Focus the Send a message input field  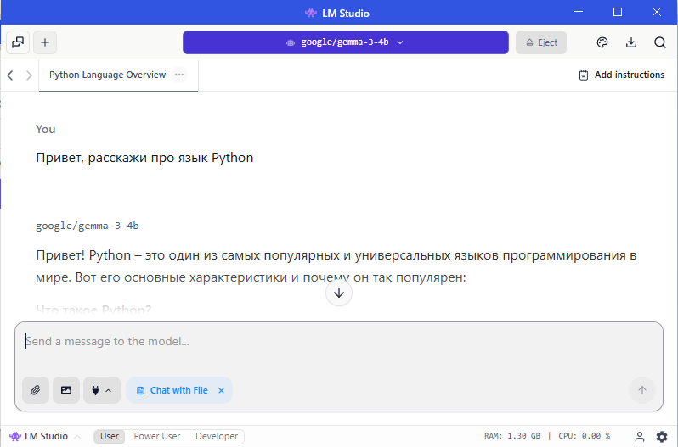[338, 342]
